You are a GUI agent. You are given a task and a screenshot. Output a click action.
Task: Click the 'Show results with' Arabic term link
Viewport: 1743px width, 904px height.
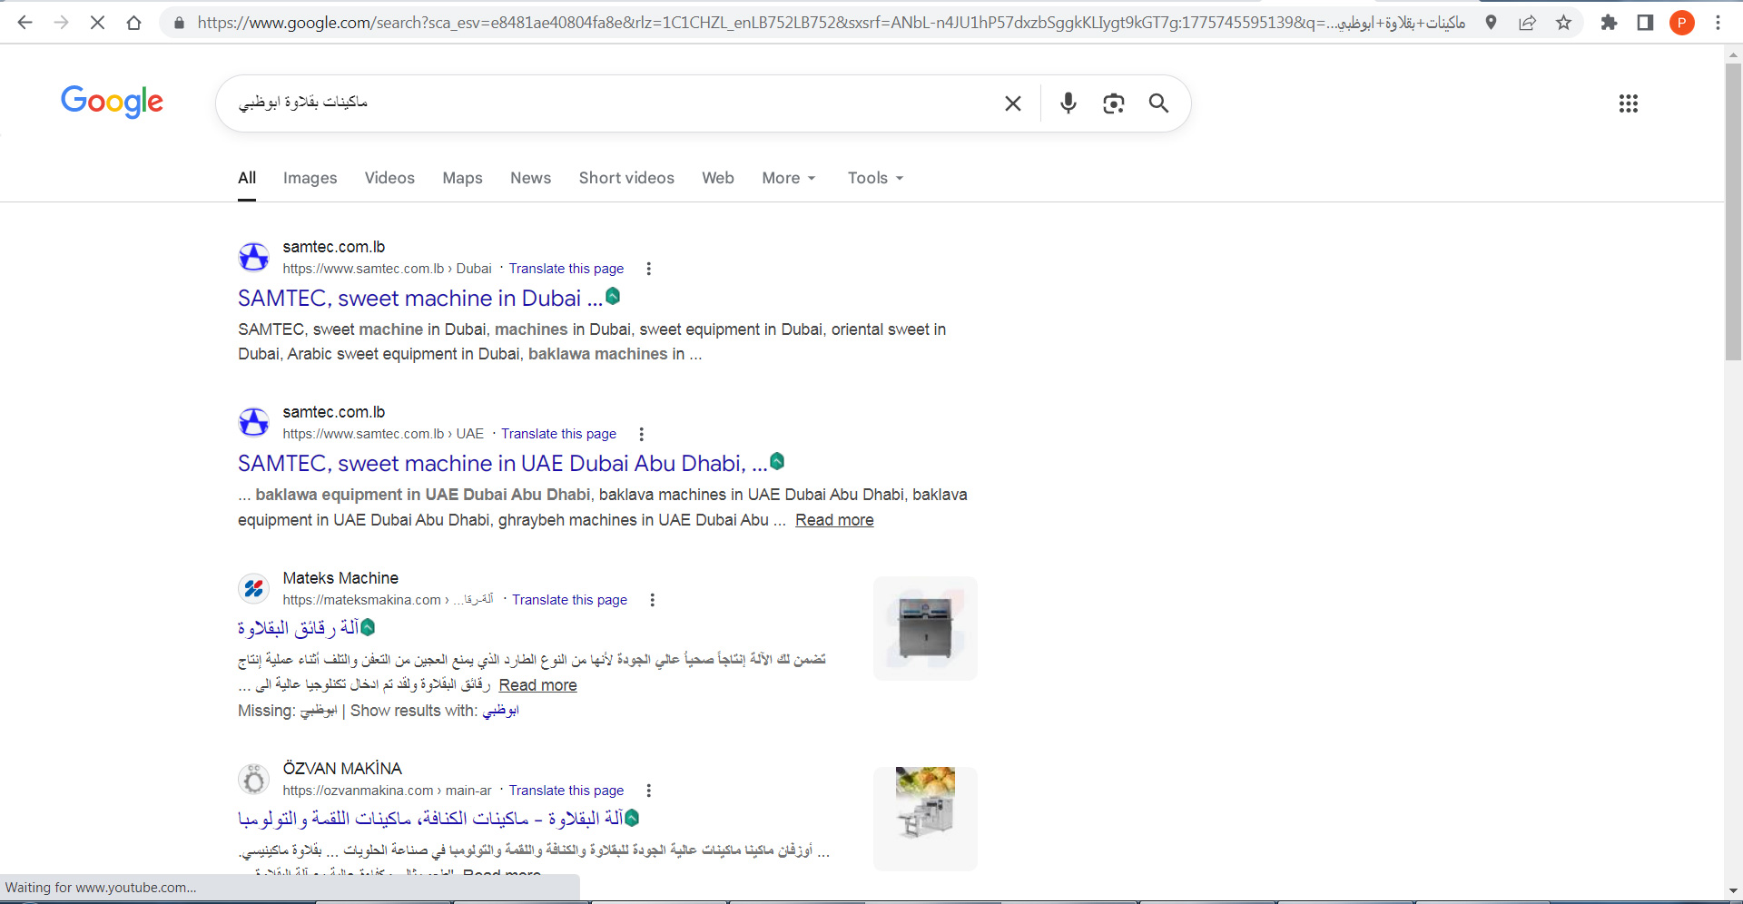coord(500,711)
